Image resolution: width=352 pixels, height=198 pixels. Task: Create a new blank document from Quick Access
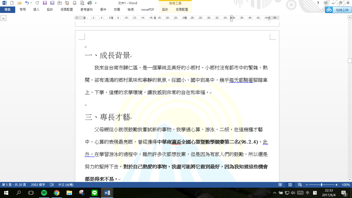click(12, 3)
